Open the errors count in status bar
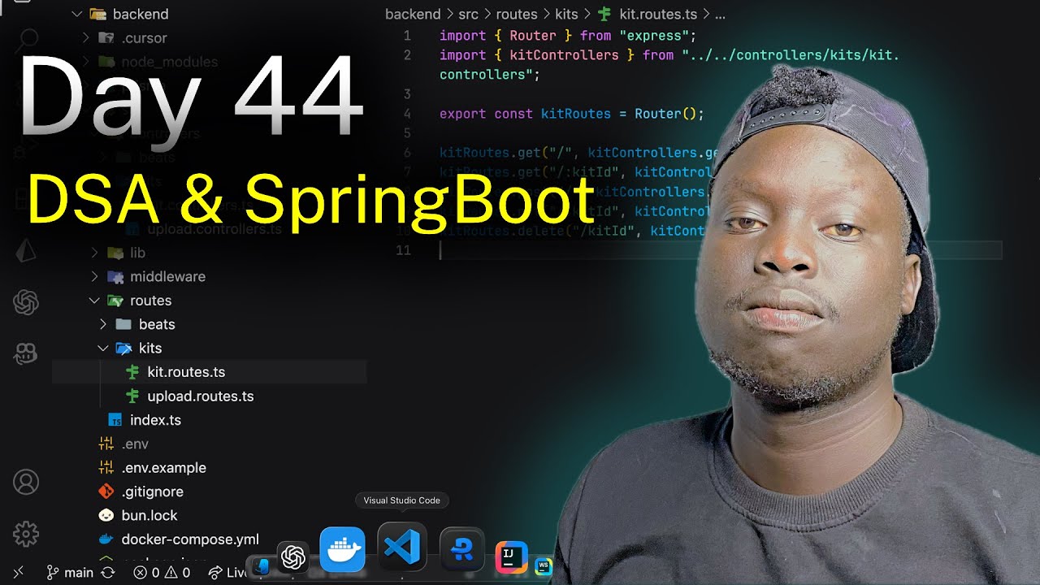 coord(147,573)
